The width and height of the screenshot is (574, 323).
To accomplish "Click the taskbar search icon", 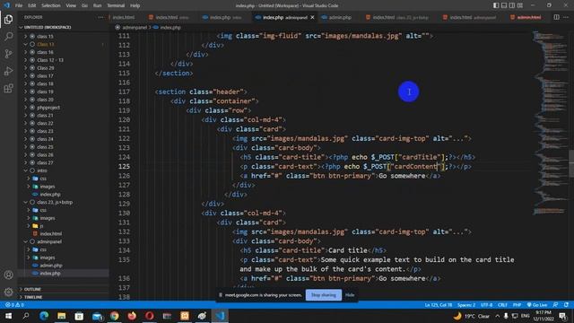I will tap(26, 316).
